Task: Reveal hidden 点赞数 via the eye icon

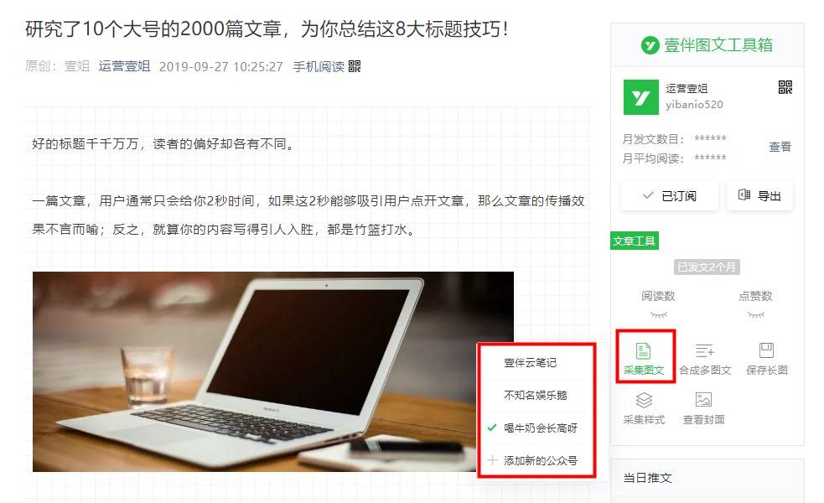Action: click(x=756, y=315)
